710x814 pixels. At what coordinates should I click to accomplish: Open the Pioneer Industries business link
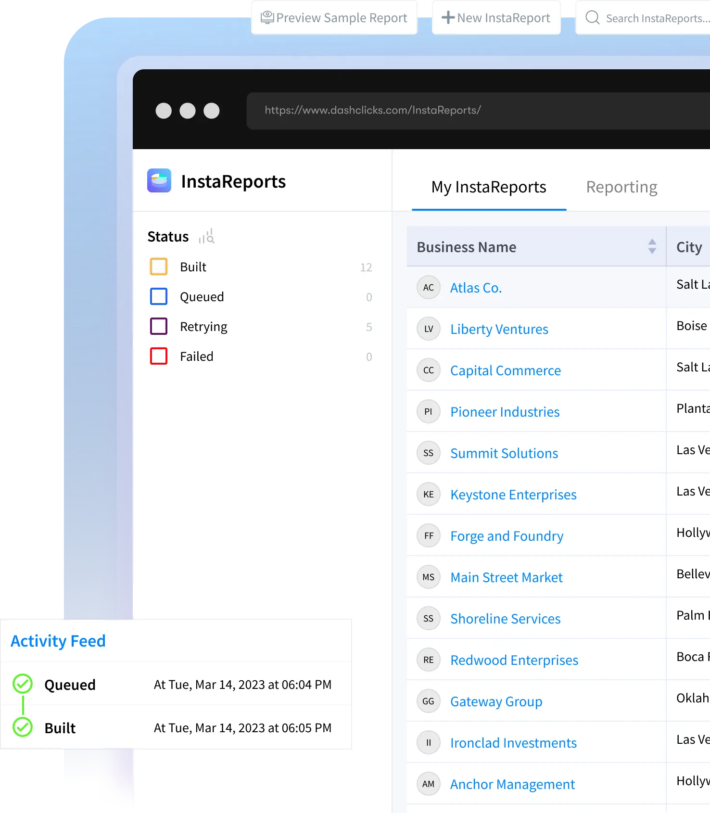505,412
